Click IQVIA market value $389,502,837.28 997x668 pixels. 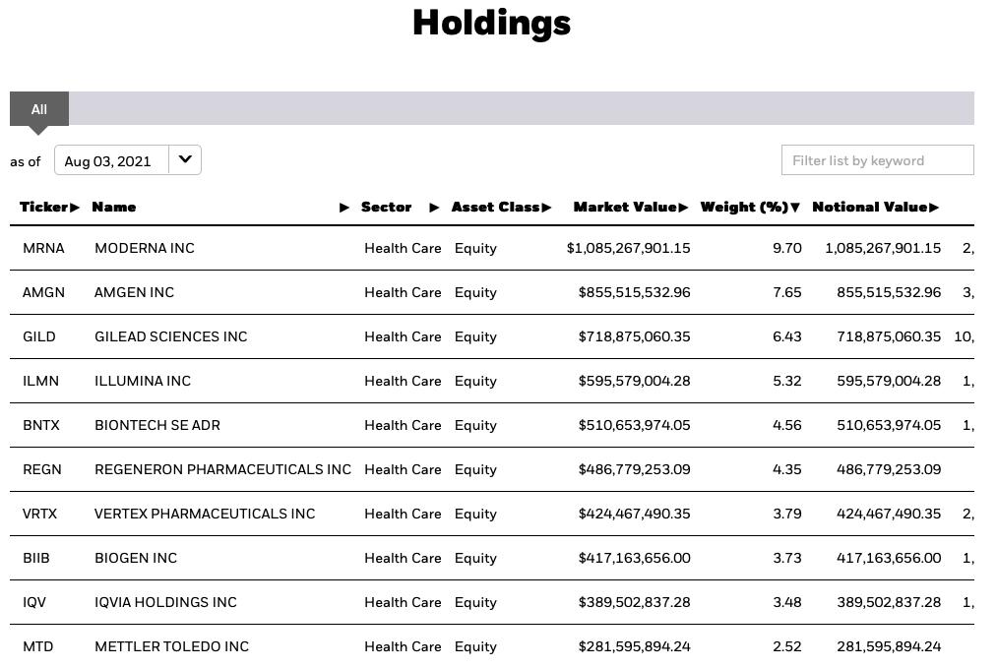[x=634, y=602]
